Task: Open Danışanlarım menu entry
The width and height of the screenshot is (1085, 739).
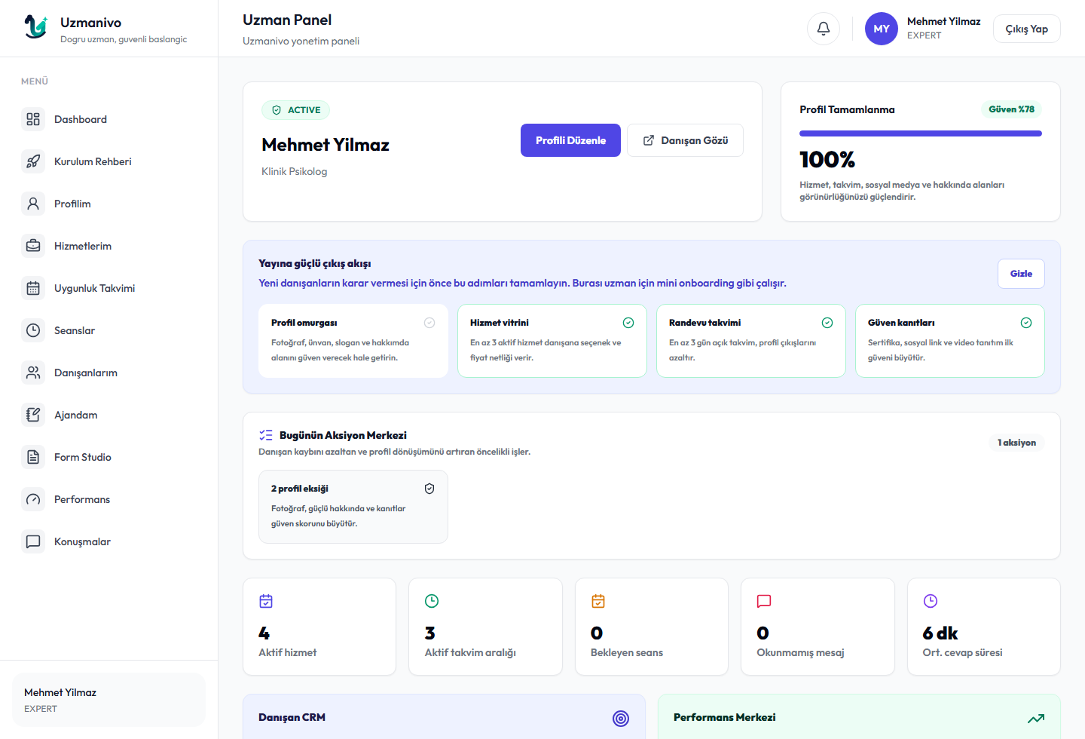Action: tap(108, 373)
